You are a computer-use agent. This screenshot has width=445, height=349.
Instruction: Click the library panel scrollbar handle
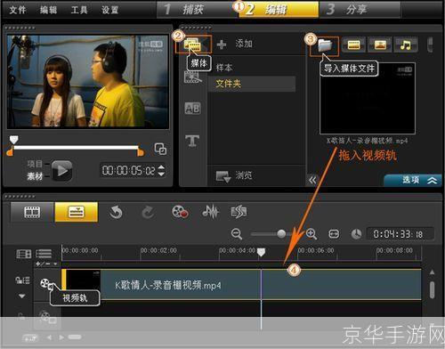coord(430,45)
